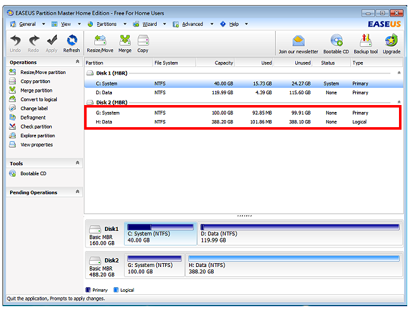Click the Redo toolbar icon
This screenshot has width=411, height=310.
point(34,40)
